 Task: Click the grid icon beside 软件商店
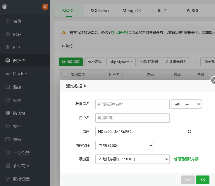click(x=8, y=166)
